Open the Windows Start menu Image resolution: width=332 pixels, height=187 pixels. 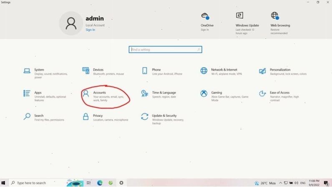click(3, 183)
